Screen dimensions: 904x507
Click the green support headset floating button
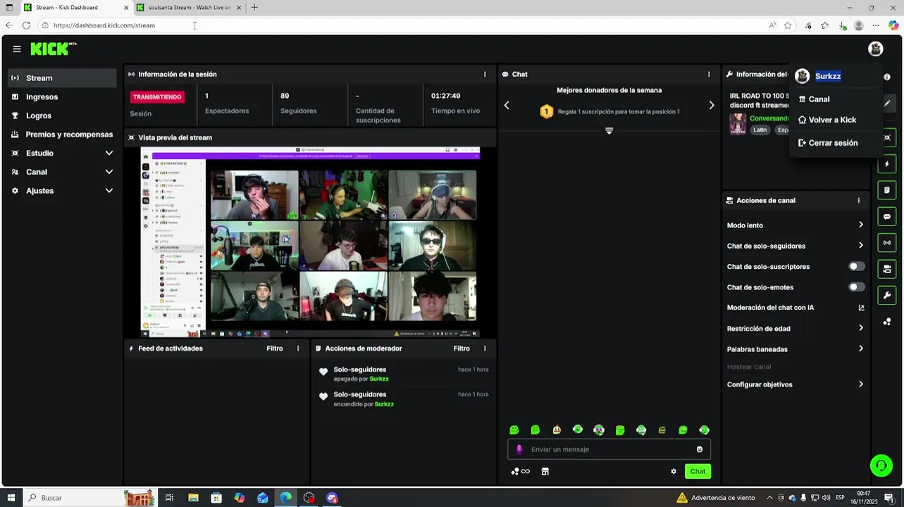(x=881, y=465)
